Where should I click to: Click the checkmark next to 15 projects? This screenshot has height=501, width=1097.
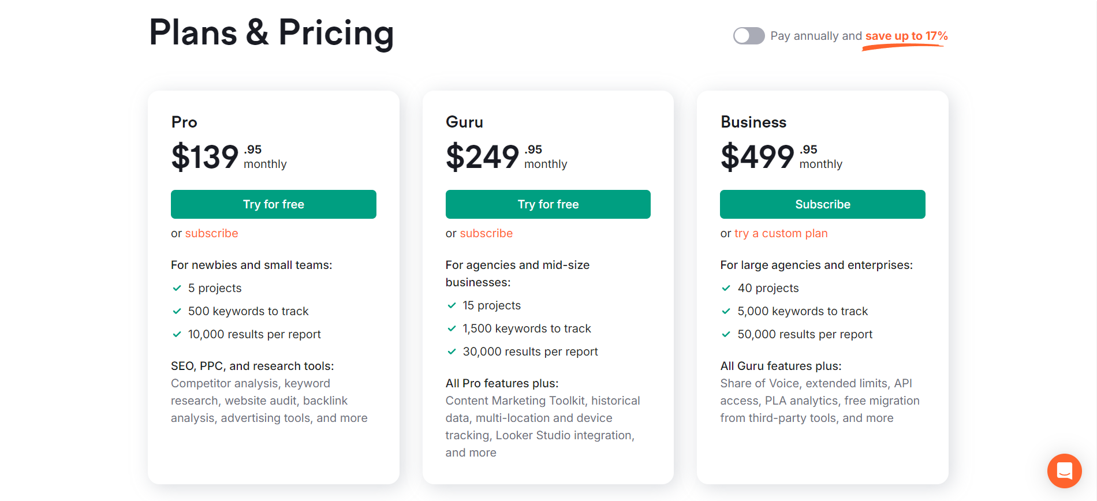click(x=451, y=305)
